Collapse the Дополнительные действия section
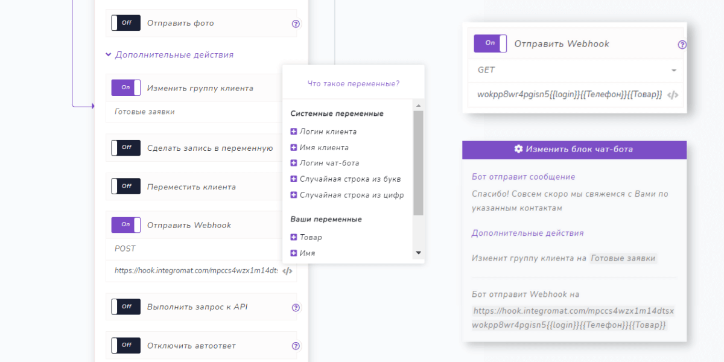724x362 pixels. tap(169, 55)
